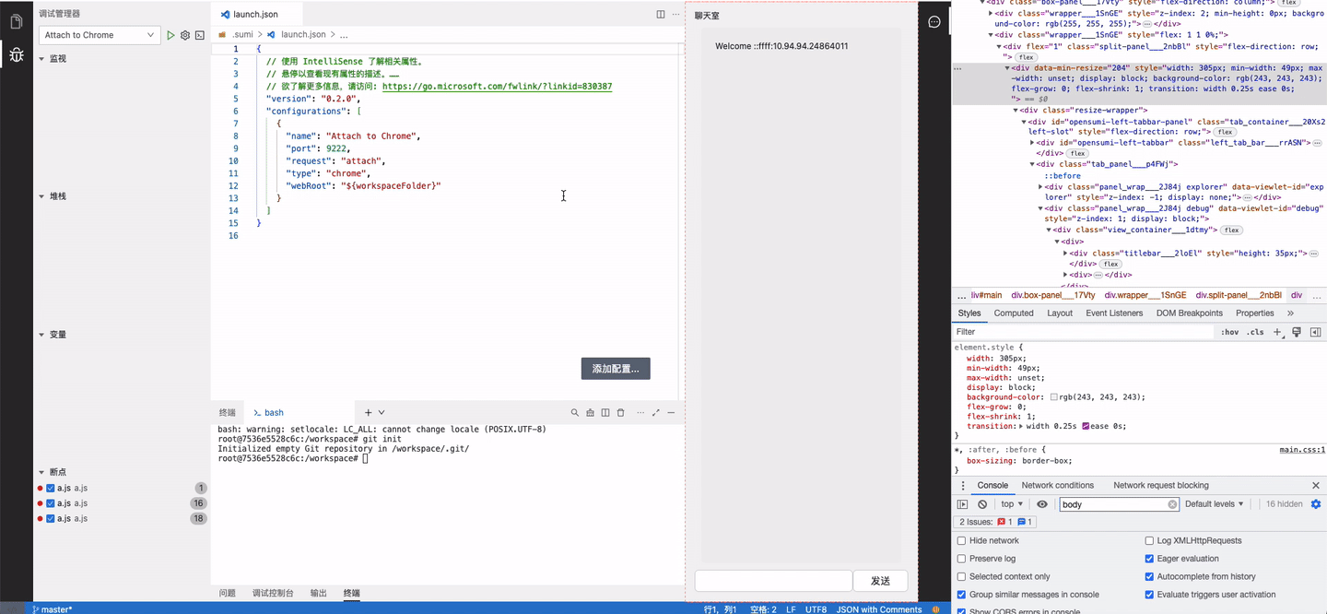Split the editor with the split icon
Viewport: 1327px width, 614px height.
661,14
